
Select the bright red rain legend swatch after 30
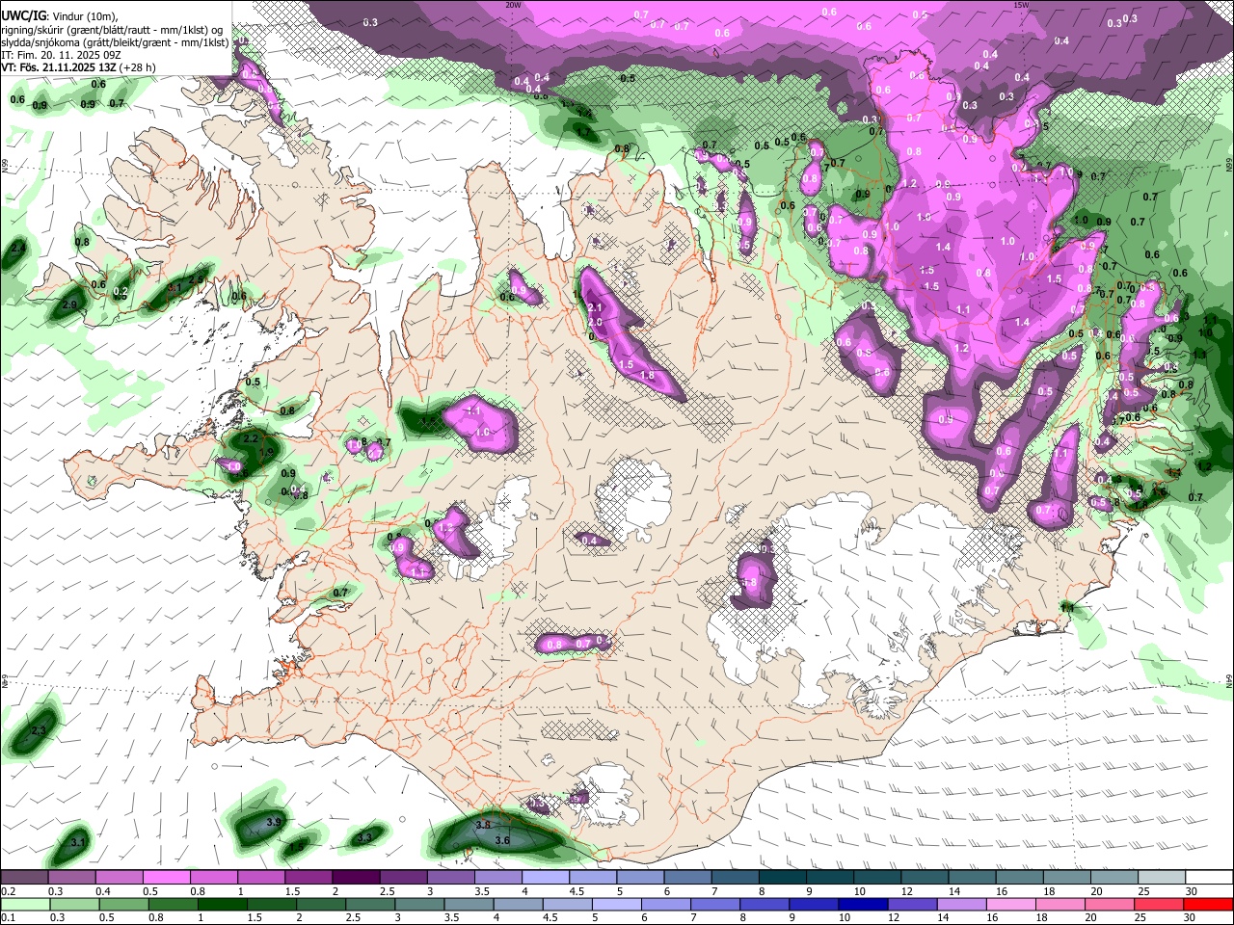(1208, 904)
